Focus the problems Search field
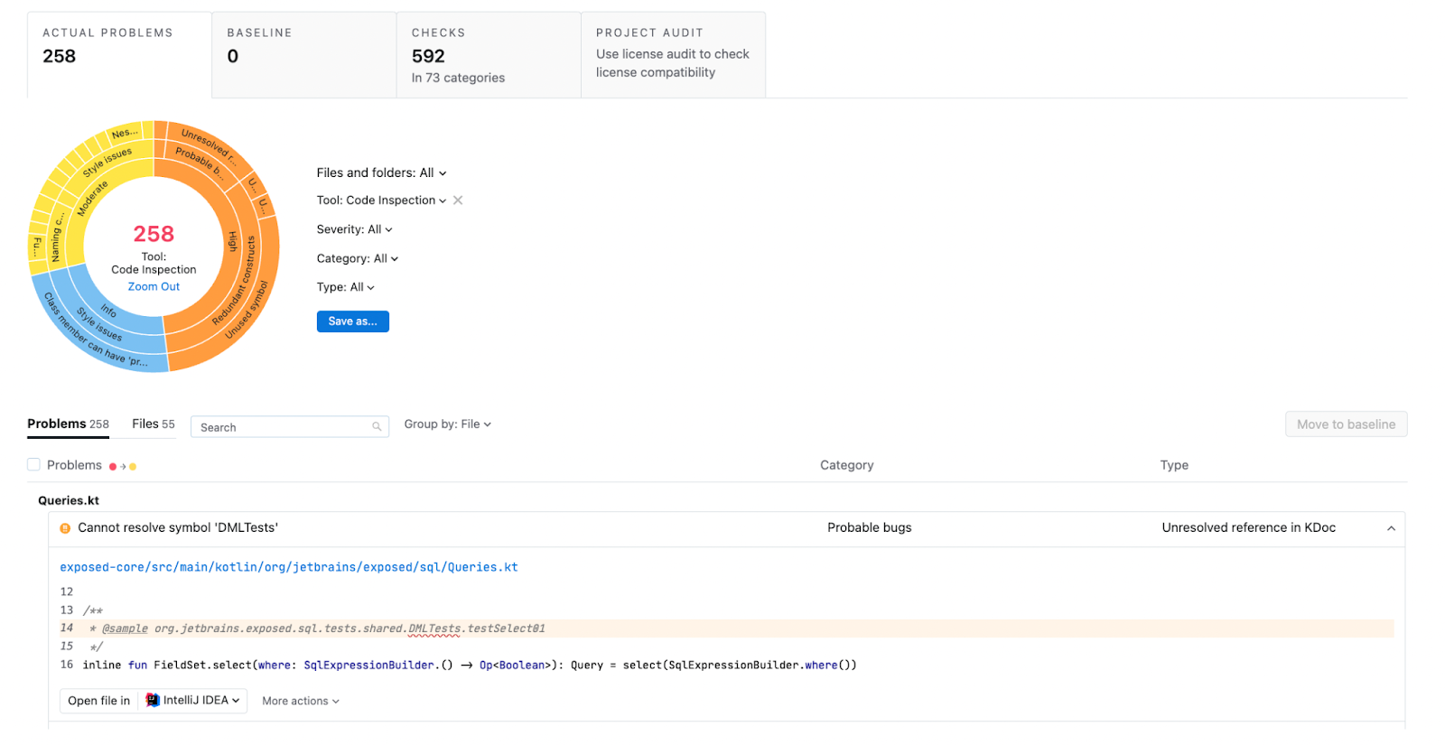The image size is (1445, 745). click(282, 427)
